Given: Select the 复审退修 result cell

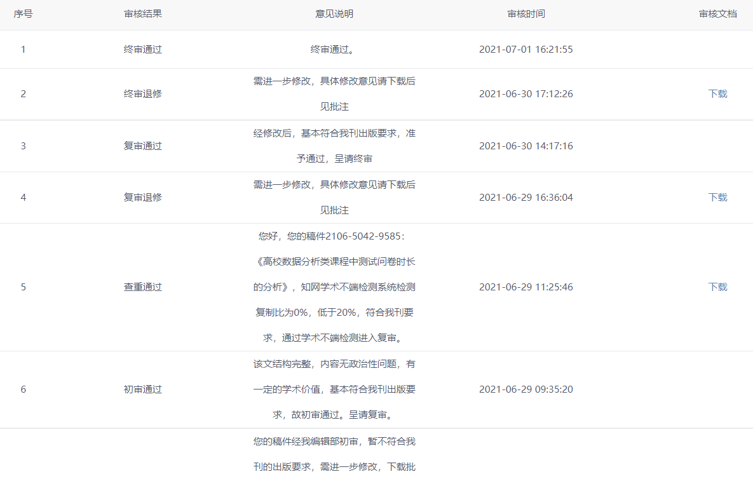Looking at the screenshot, I should point(143,198).
